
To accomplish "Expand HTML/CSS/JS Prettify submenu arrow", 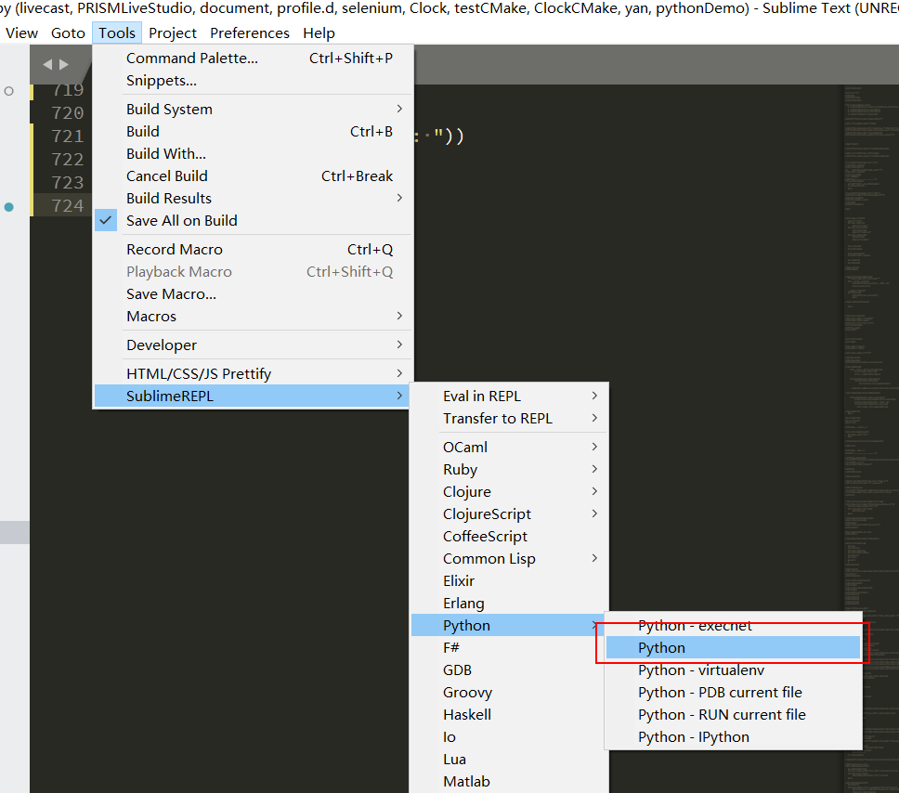I will click(x=399, y=373).
